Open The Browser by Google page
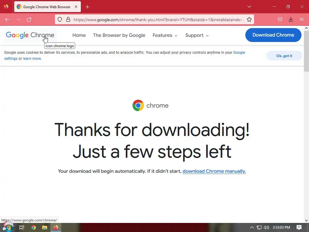The width and height of the screenshot is (309, 232). 119,35
